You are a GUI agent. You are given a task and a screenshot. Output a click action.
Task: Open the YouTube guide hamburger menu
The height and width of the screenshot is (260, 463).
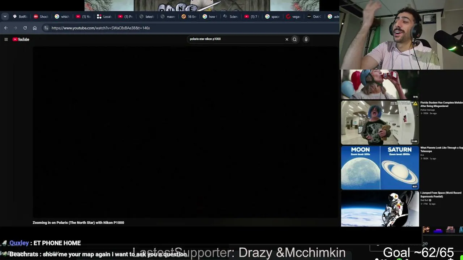click(x=6, y=39)
